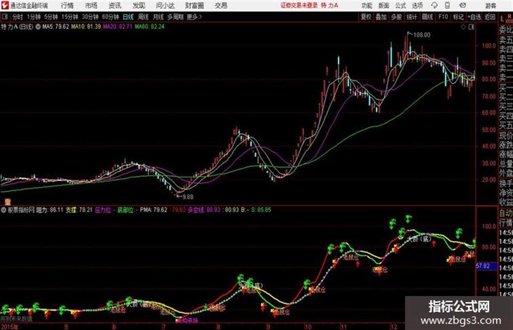Open the 发现 menu
The height and width of the screenshot is (330, 513).
click(139, 5)
